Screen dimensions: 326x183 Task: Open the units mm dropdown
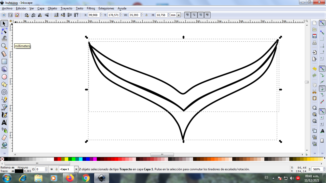[179, 15]
